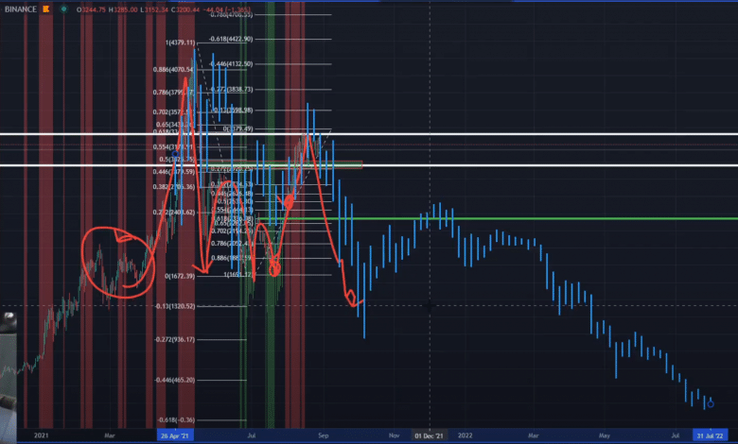This screenshot has width=738, height=444.
Task: Select the lower white horizontal line
Action: (369, 165)
